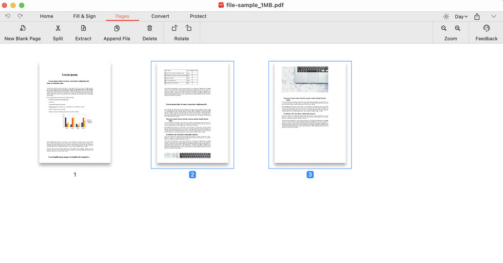This screenshot has width=503, height=263.
Task: Rotate pages left using first rotate icon
Action: 175,28
